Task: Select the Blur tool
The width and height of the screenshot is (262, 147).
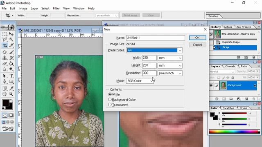Action: point(5,69)
